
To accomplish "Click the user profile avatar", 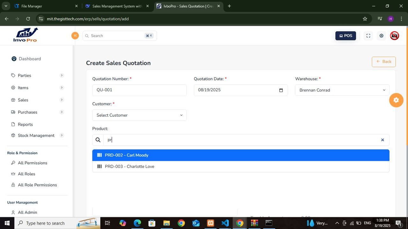I will [x=394, y=36].
